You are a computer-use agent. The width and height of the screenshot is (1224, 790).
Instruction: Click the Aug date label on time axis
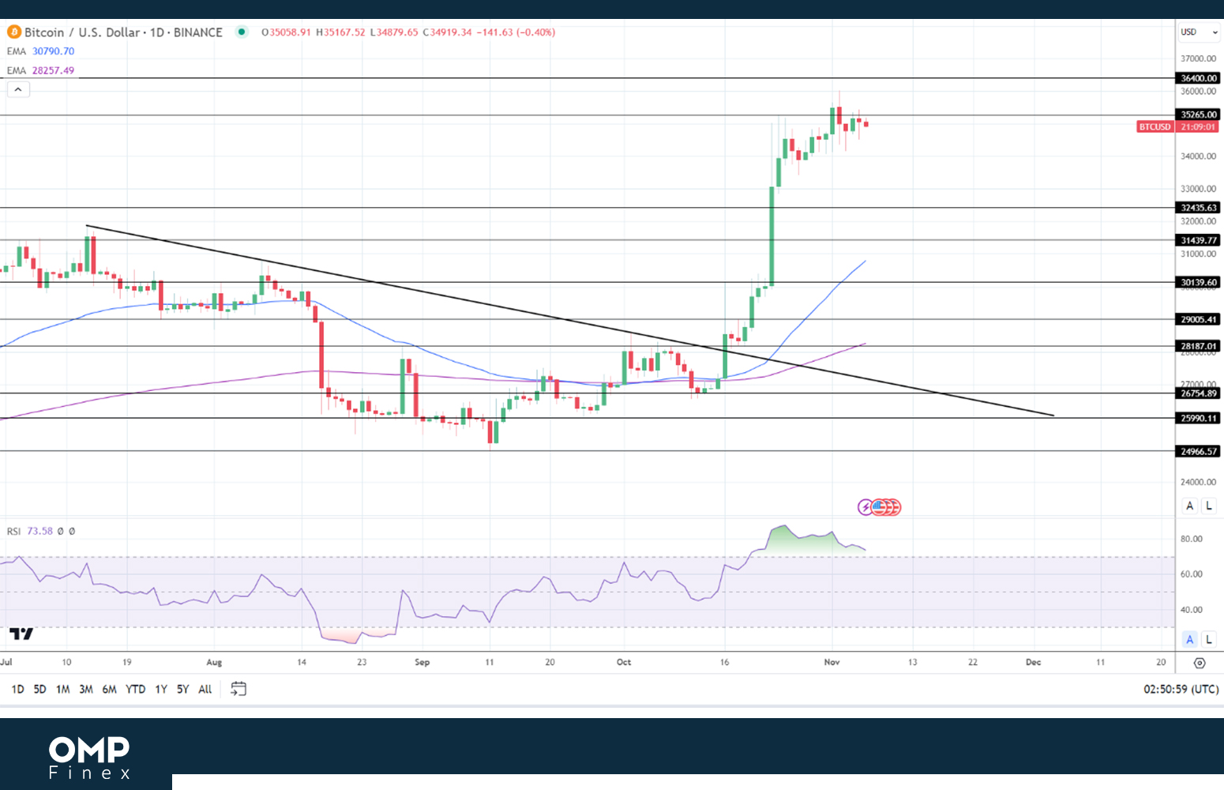(x=214, y=662)
